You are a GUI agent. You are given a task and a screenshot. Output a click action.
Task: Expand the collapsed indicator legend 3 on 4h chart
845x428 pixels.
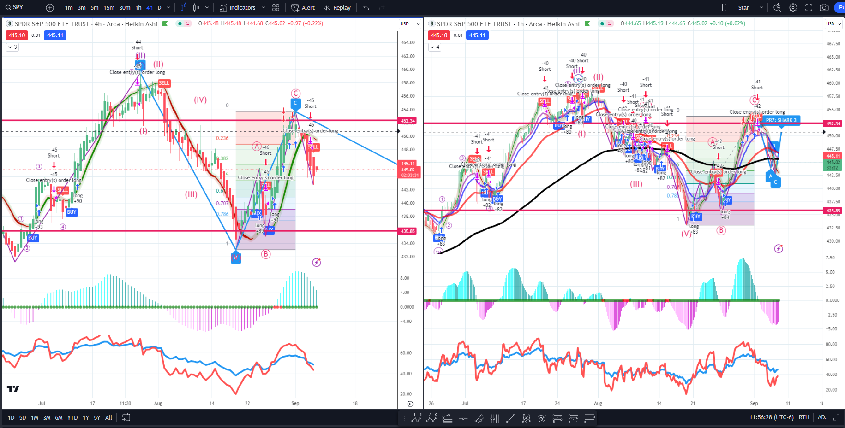pos(12,47)
